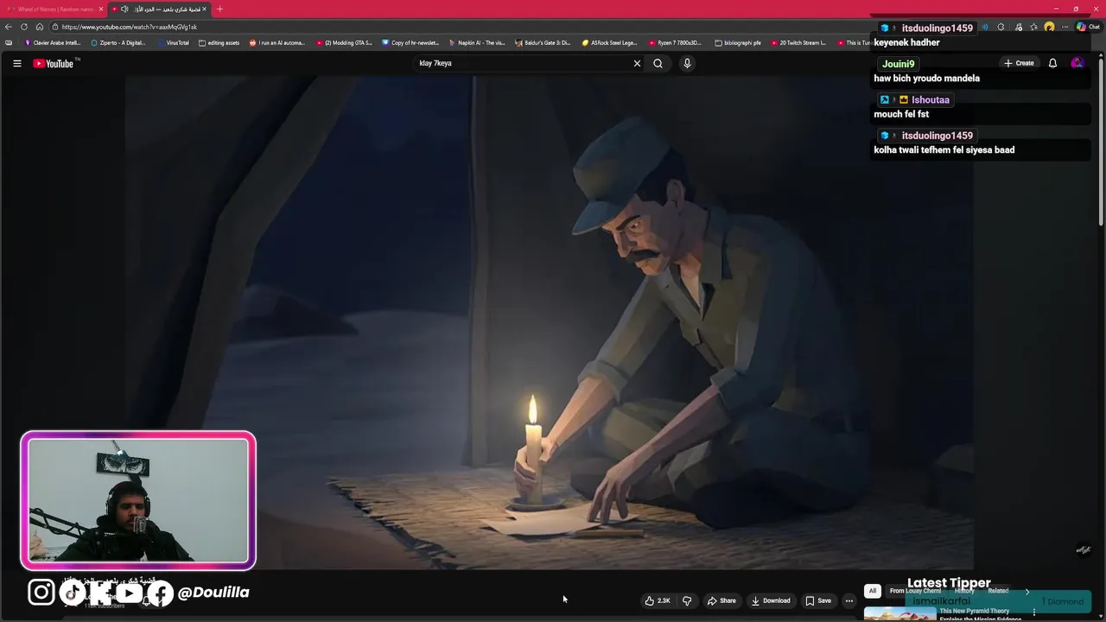Open the Napkin AI bookmark
Image resolution: width=1106 pixels, height=622 pixels.
pos(477,42)
